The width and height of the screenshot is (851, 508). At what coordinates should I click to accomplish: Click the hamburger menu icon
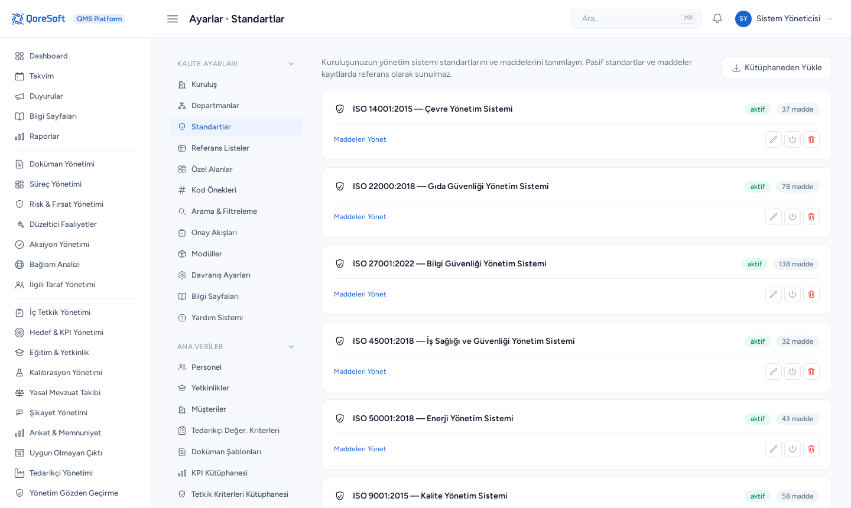click(173, 19)
